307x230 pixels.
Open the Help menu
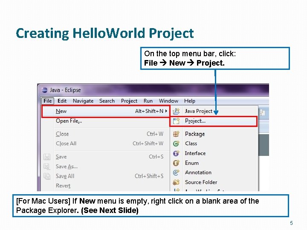coord(189,101)
